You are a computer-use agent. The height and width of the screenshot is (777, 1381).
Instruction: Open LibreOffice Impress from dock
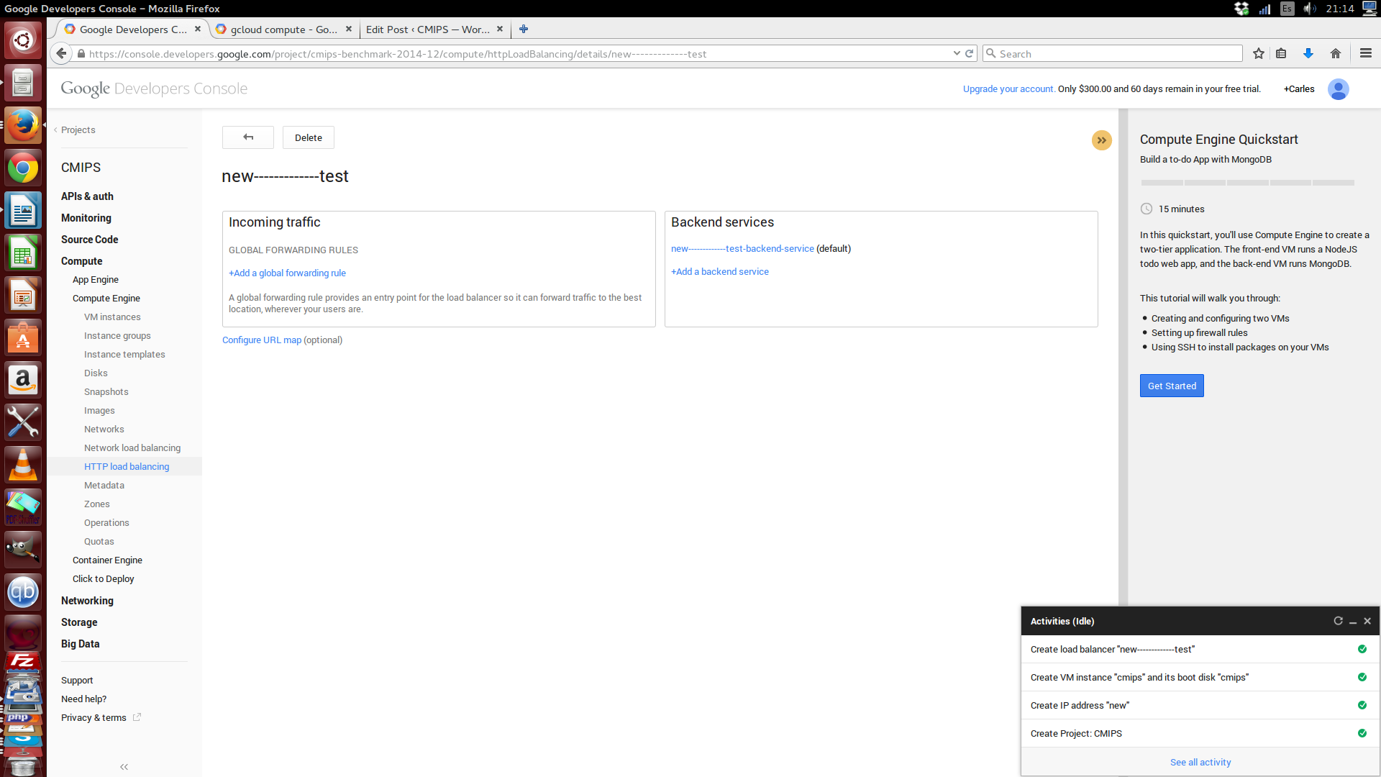(x=23, y=296)
